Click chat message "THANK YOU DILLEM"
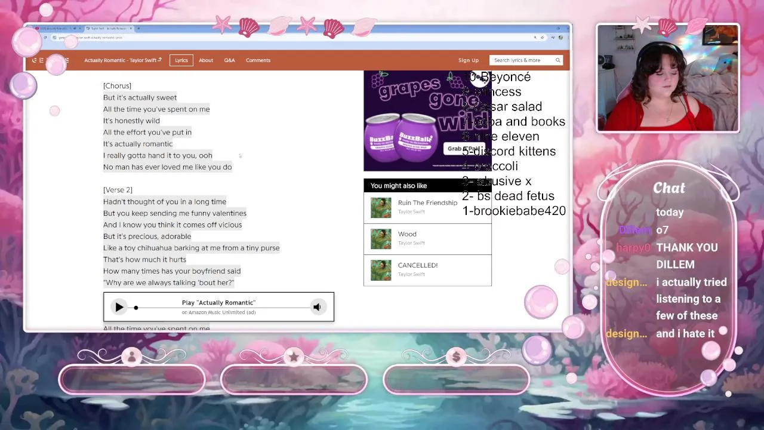Viewport: 764px width, 430px height. [687, 256]
